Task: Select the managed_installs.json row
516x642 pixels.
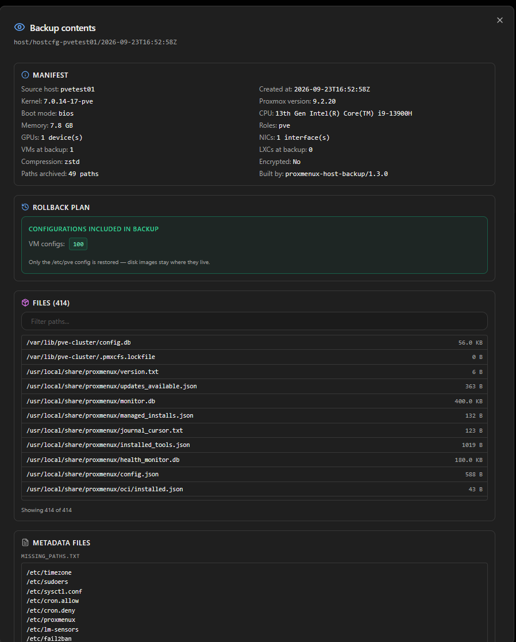Action: coord(255,415)
